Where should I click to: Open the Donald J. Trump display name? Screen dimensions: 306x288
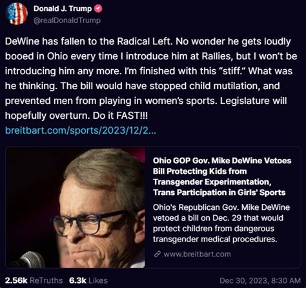[63, 8]
